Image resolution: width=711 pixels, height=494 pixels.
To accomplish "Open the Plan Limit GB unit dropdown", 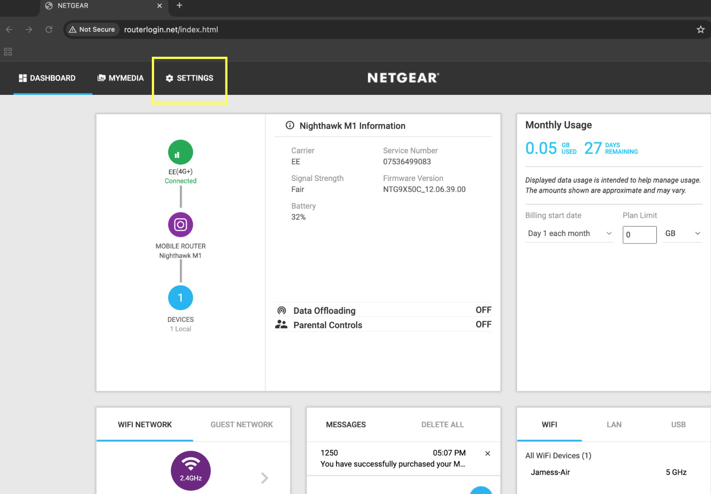I will (x=682, y=233).
